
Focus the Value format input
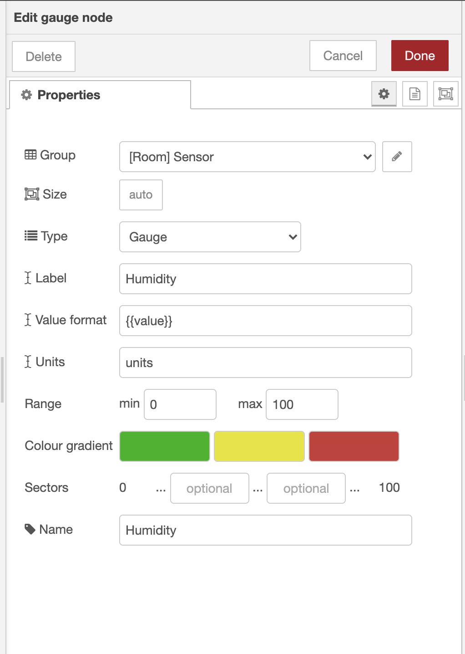point(265,321)
